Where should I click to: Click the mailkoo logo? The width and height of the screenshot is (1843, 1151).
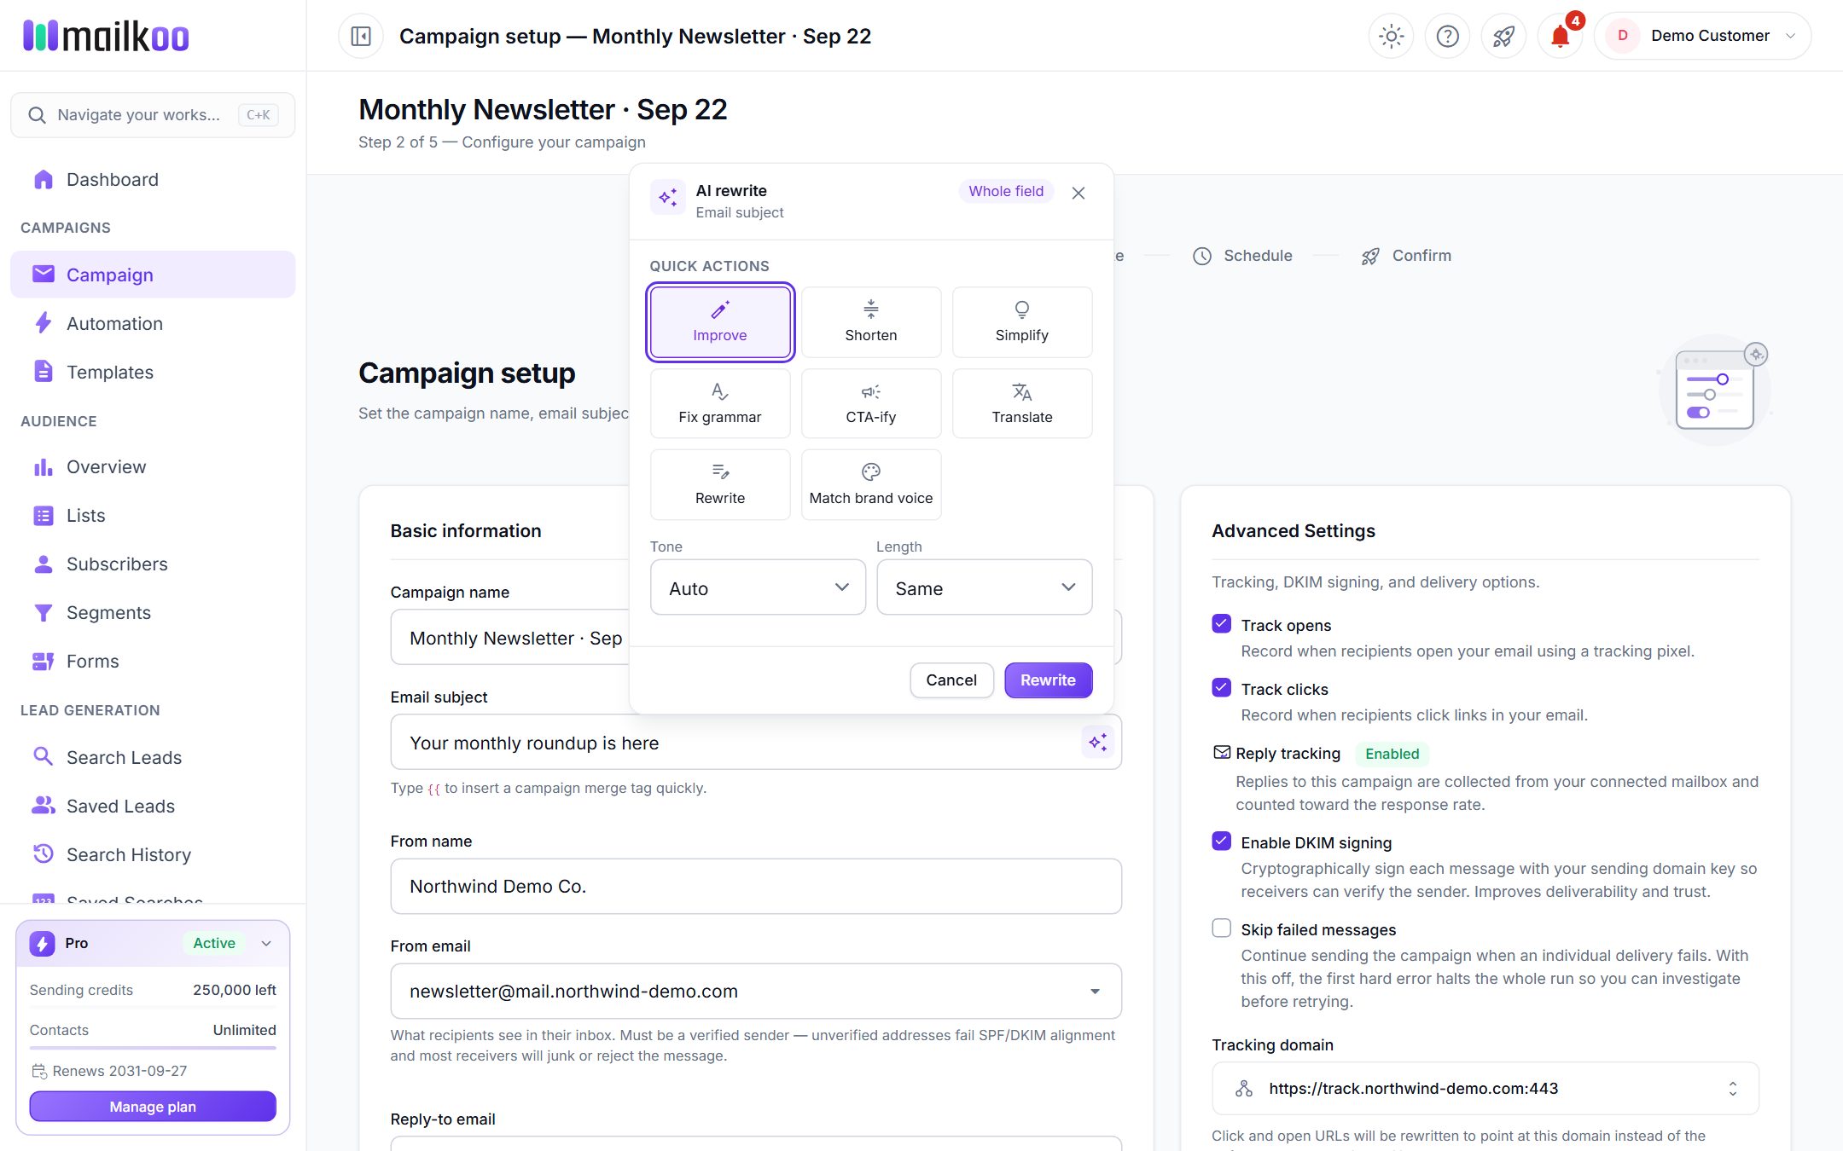(x=106, y=36)
